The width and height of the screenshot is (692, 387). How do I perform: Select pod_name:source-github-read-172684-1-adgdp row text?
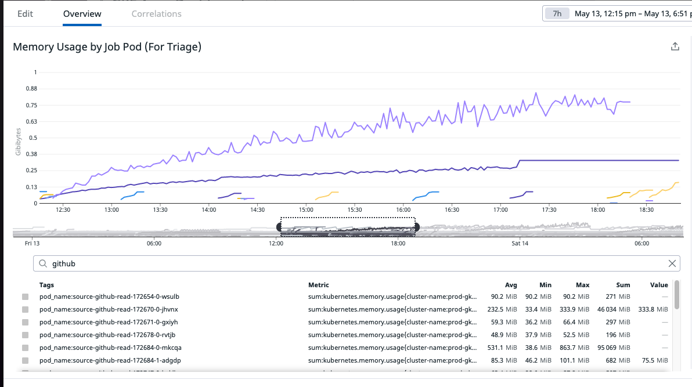(110, 360)
